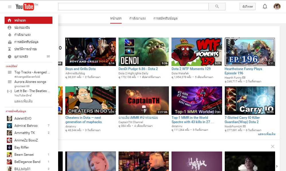Click playlist icon beside Aurora Aksnes songs
The image size is (286, 171).
click(10, 82)
